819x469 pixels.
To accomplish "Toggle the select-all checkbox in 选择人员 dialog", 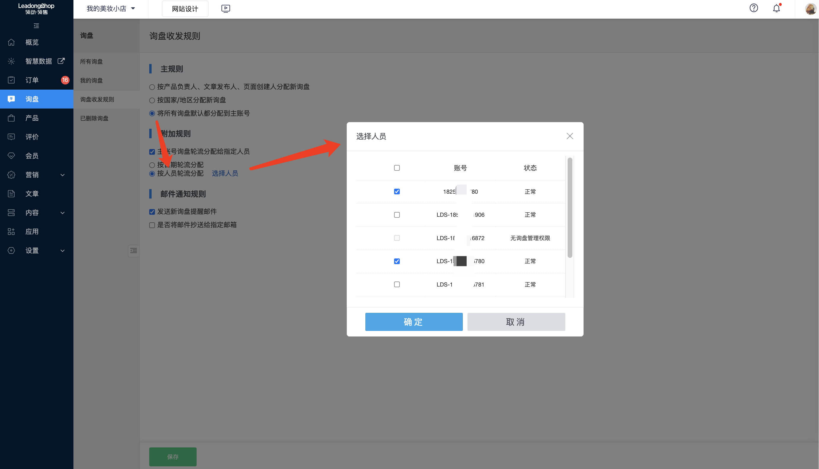I will (x=397, y=167).
